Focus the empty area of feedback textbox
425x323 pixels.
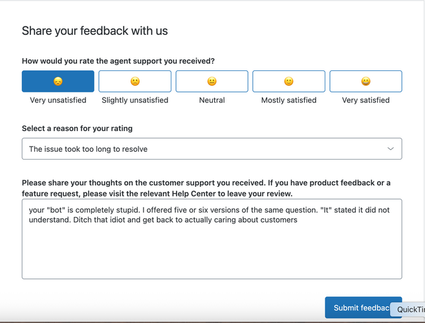(212, 252)
